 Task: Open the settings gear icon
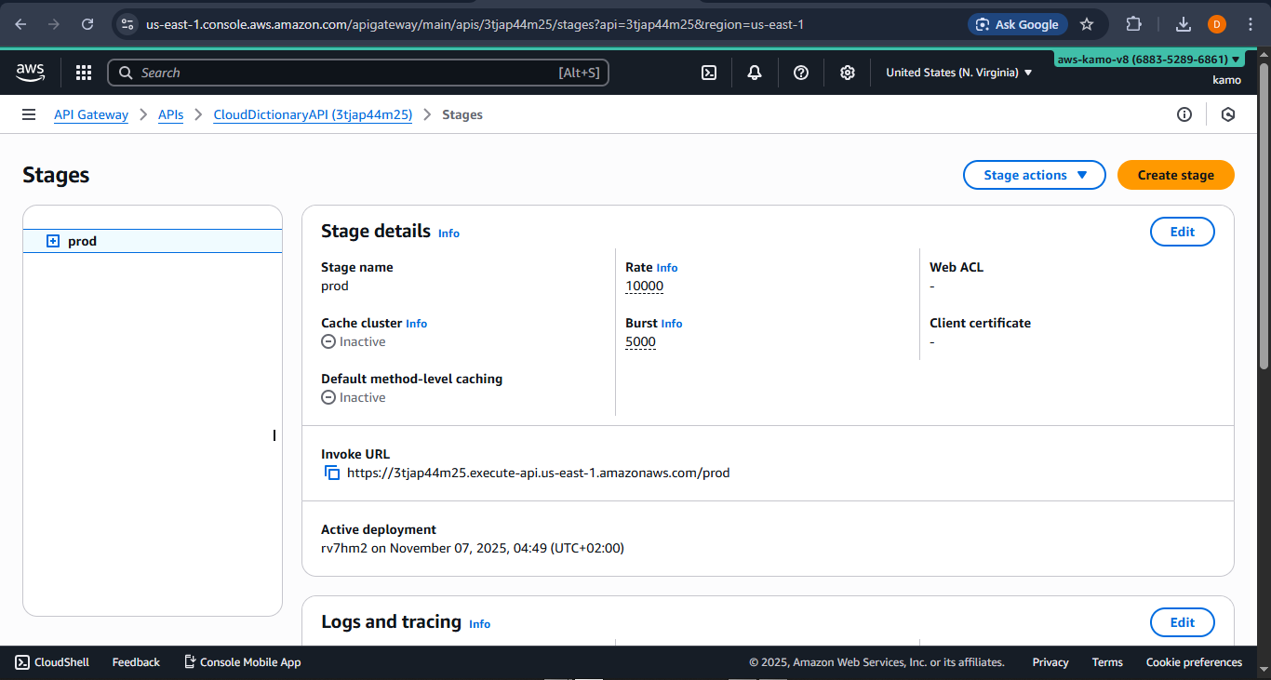847,72
